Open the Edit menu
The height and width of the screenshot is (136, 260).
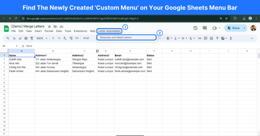pos(21,31)
